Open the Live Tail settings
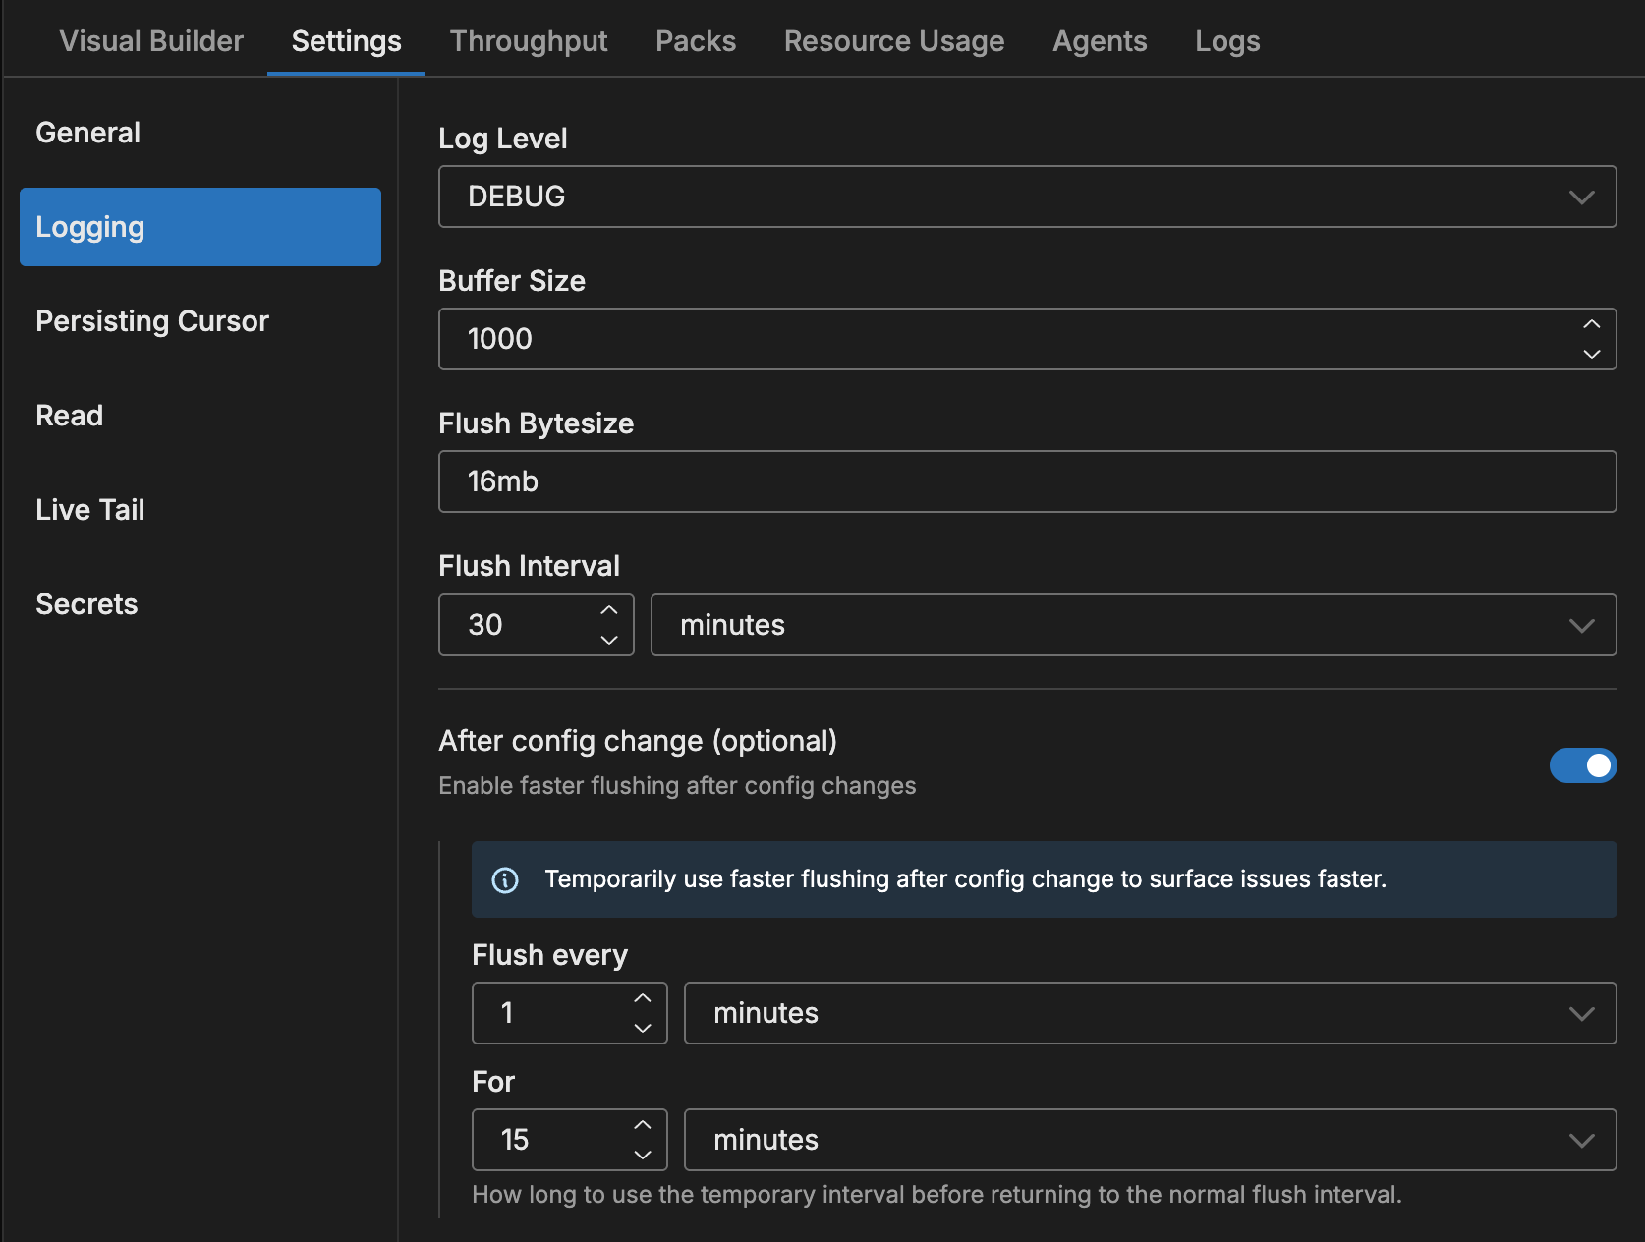The height and width of the screenshot is (1242, 1645). (x=89, y=509)
